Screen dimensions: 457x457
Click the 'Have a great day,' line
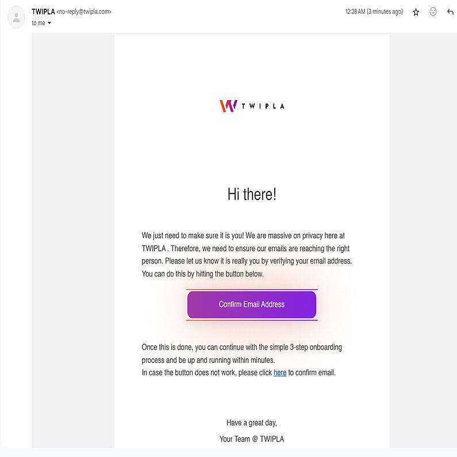(x=252, y=423)
